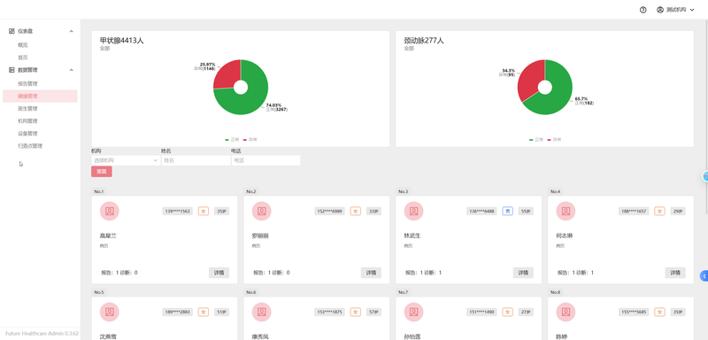Open 详情 for 何志琳
Image resolution: width=708 pixels, height=340 pixels.
pyautogui.click(x=675, y=273)
